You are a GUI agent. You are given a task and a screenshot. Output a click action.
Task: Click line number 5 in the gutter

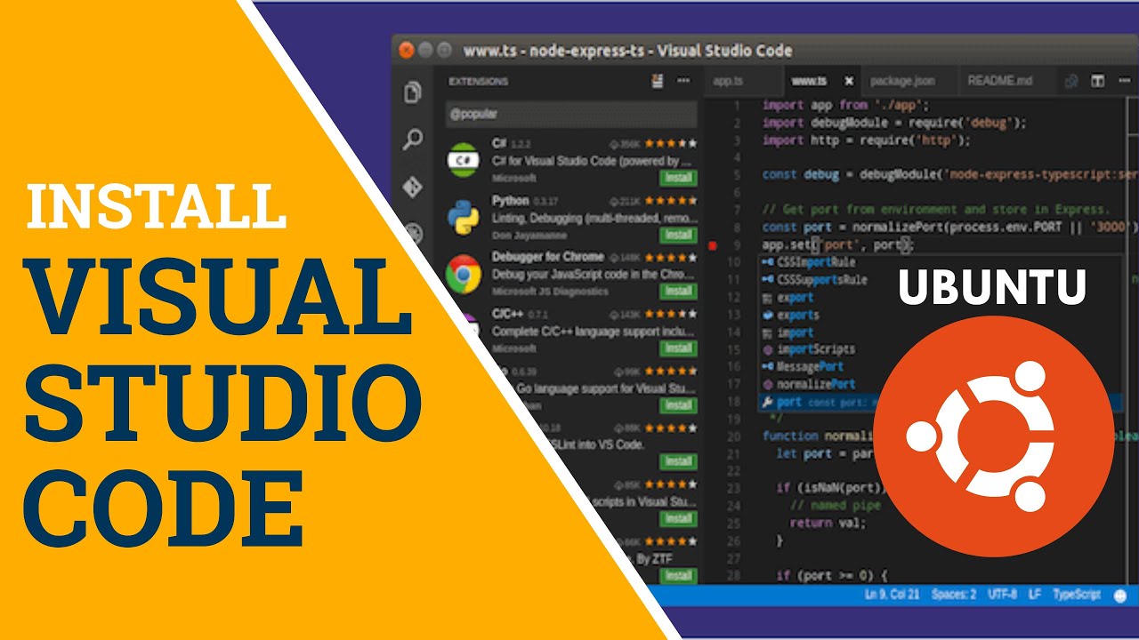736,175
